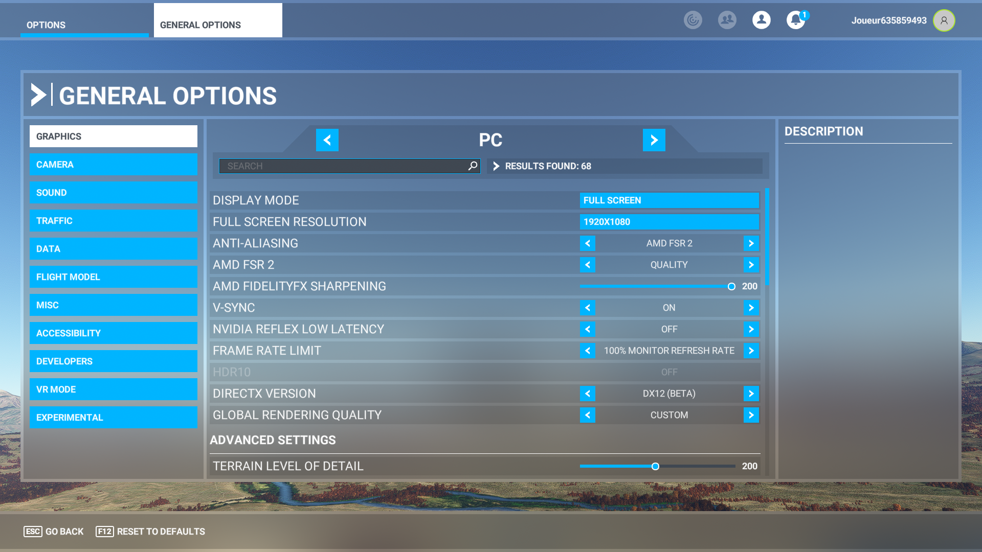Open the notifications bell icon
The image size is (982, 552).
click(795, 20)
